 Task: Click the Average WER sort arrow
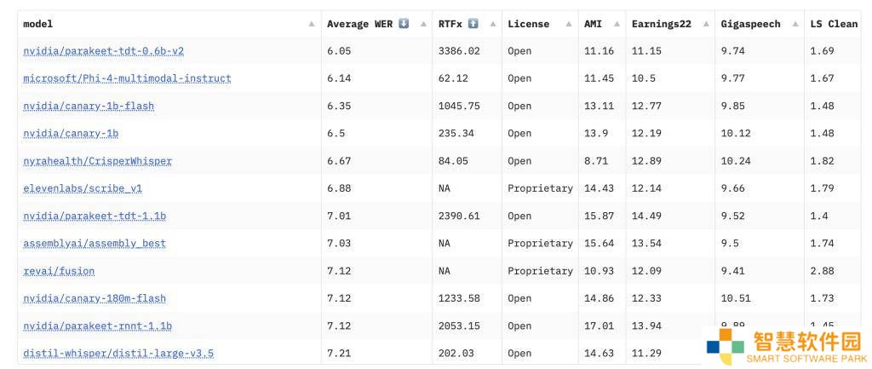pyautogui.click(x=423, y=24)
